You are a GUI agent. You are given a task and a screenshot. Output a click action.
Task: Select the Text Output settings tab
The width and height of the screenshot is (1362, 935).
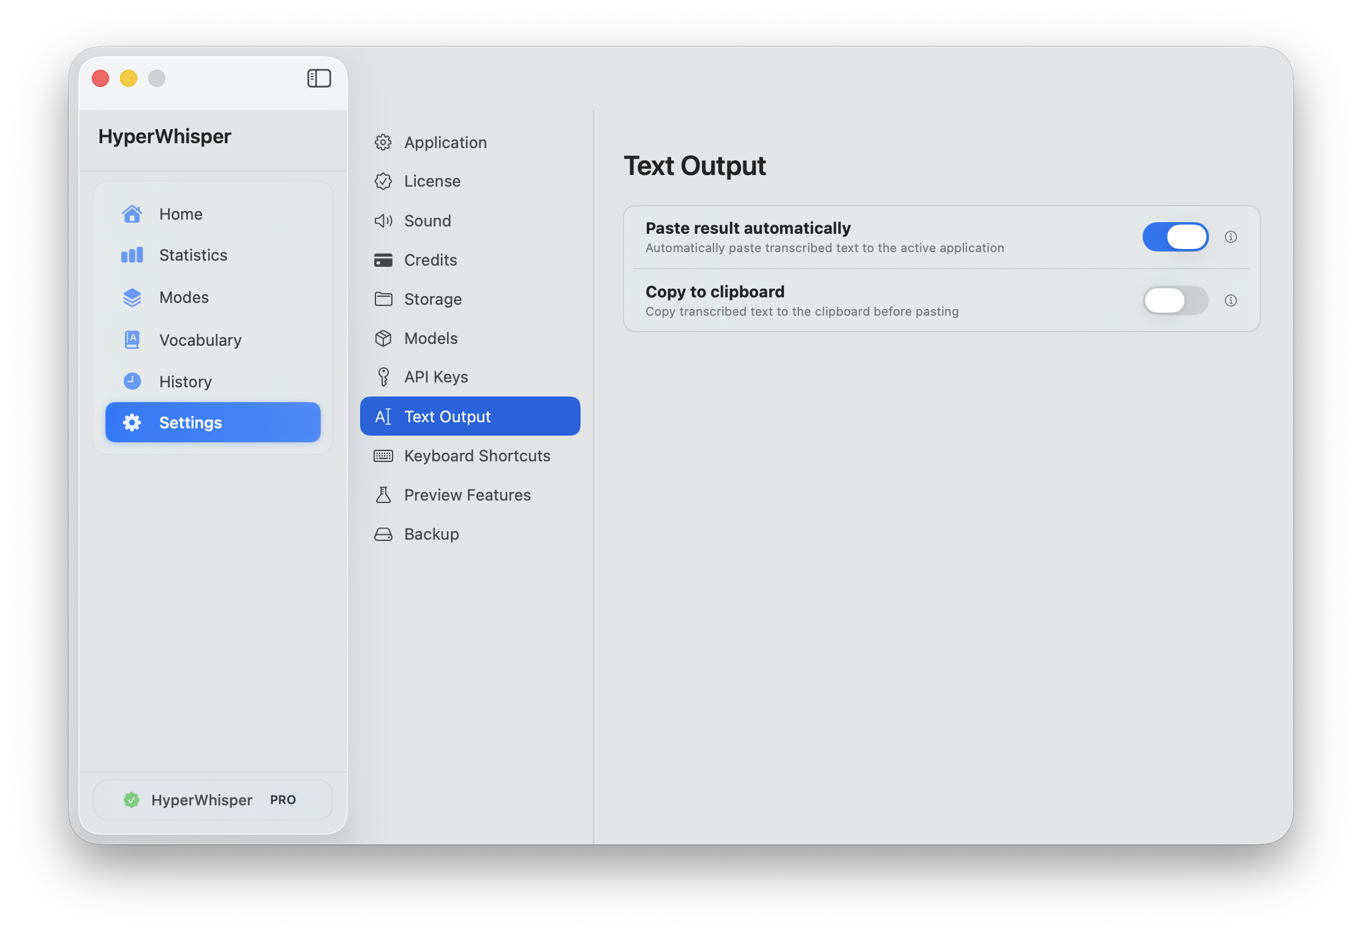tap(470, 416)
